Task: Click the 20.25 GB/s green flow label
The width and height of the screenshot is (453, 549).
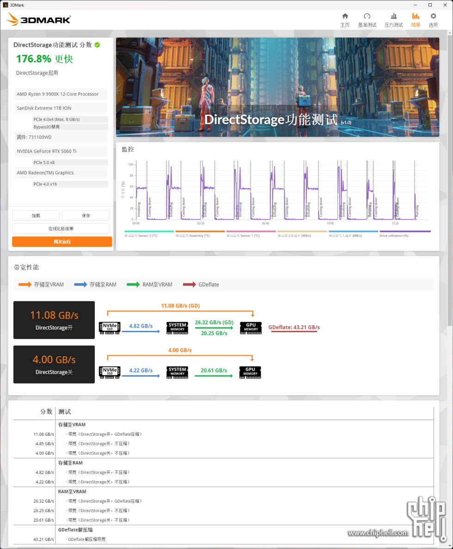Action: tap(214, 333)
